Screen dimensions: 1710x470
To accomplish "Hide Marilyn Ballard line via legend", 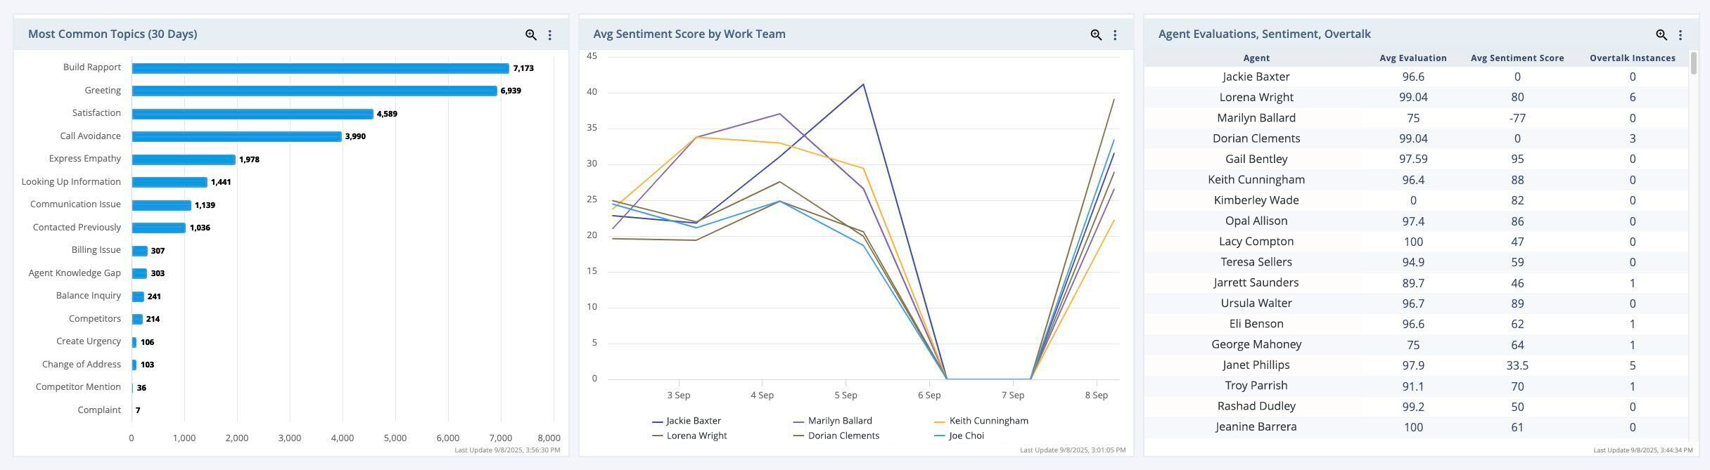I will click(x=839, y=421).
